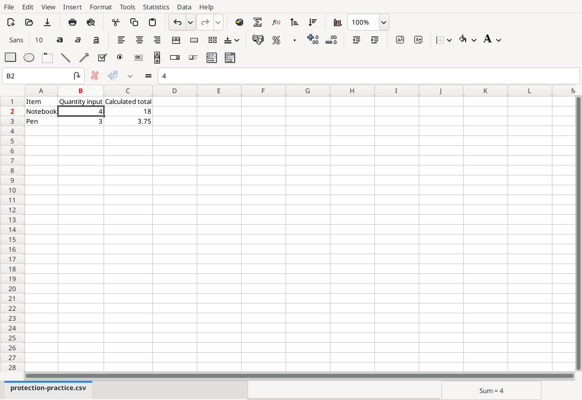The width and height of the screenshot is (582, 400).
Task: Click the New workbook icon
Action: 11,22
